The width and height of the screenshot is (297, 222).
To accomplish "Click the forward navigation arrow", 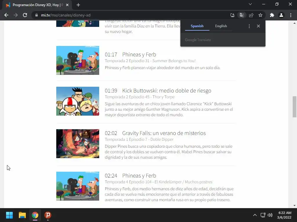I will (x=16, y=15).
